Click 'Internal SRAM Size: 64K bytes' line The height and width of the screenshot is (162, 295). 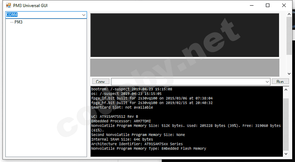(122, 139)
